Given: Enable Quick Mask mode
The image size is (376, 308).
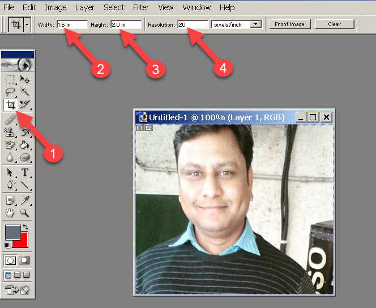Looking at the screenshot, I should pos(24,260).
